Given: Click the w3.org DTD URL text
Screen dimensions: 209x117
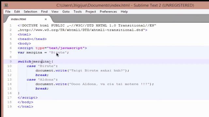Looking at the screenshot, I should click(83, 30).
